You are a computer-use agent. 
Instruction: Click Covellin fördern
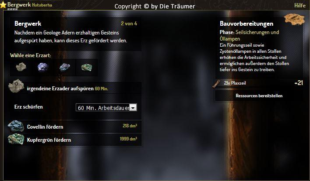click(45, 127)
